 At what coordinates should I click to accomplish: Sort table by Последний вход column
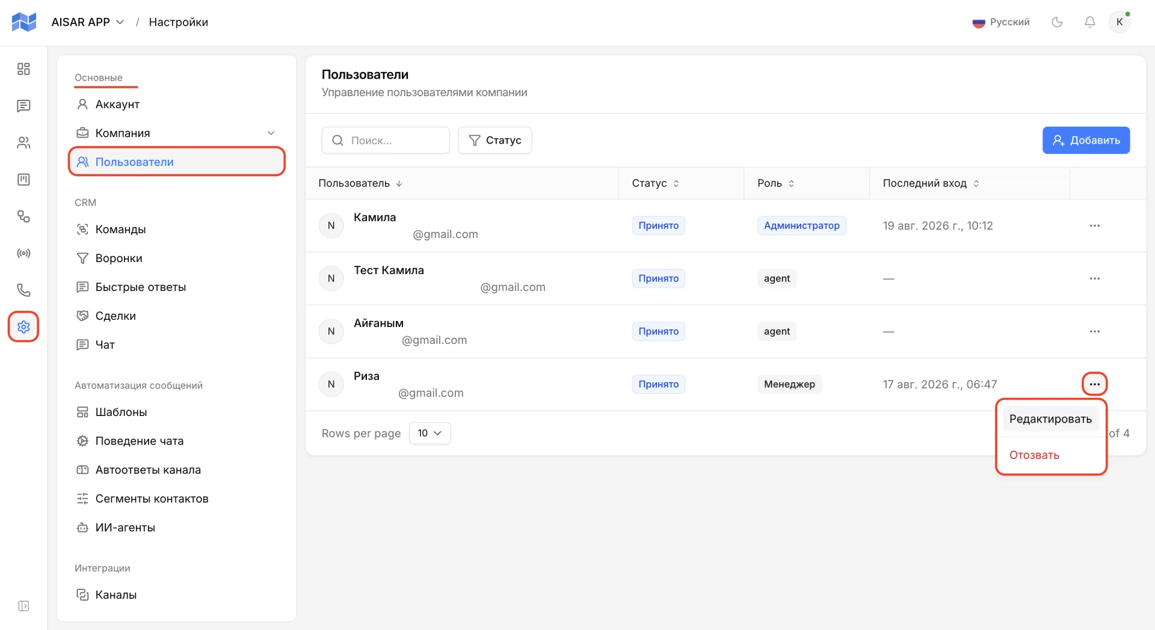(931, 183)
